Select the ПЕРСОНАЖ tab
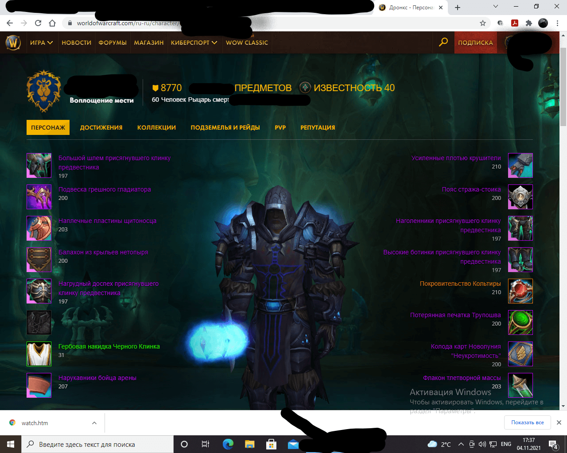This screenshot has width=567, height=453. click(48, 127)
